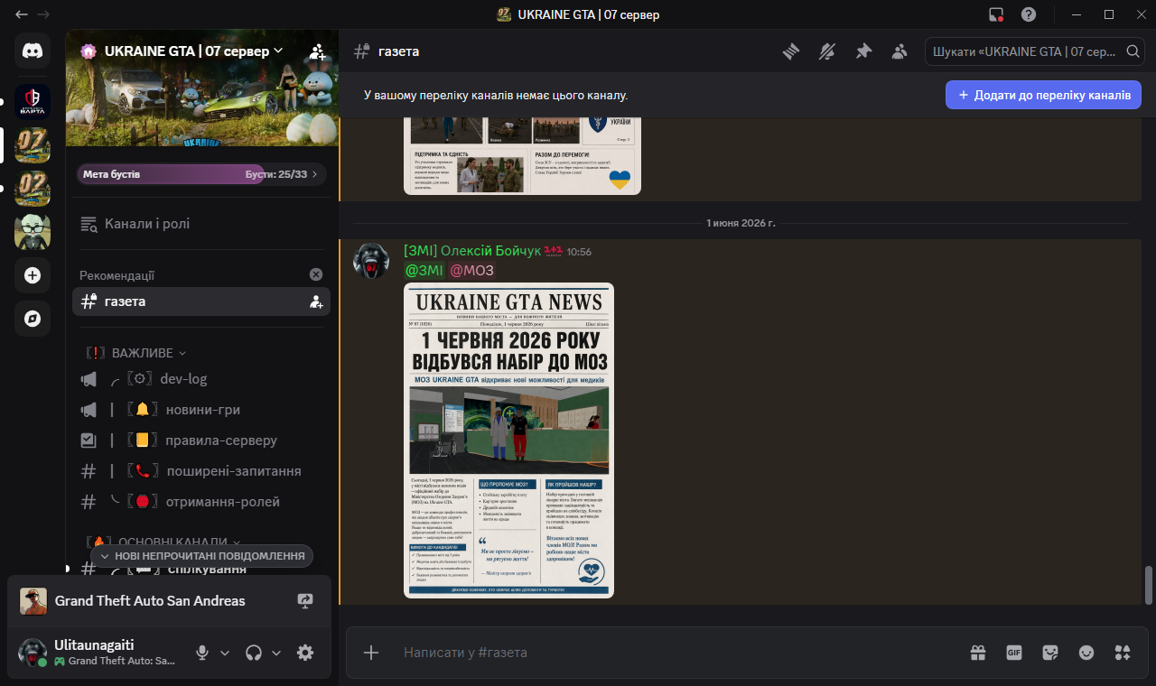Viewport: 1156px width, 686px height.
Task: Open the поширені-запитання channel
Action: tap(200, 471)
